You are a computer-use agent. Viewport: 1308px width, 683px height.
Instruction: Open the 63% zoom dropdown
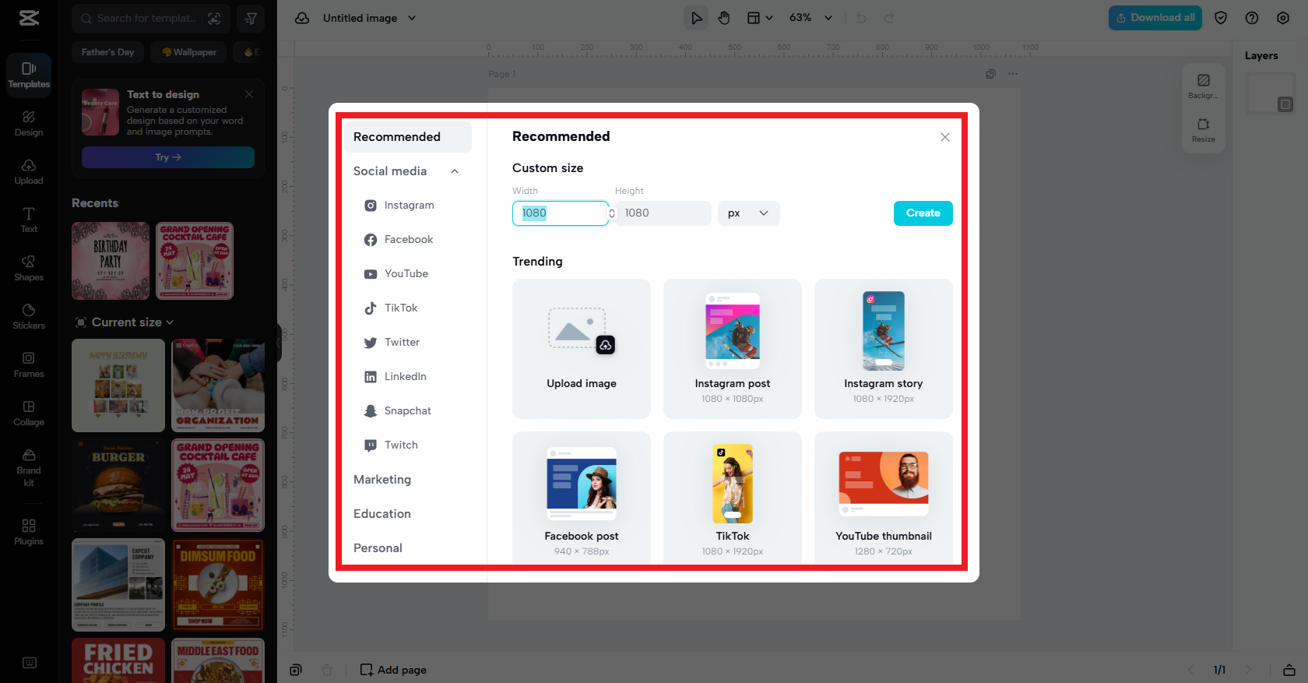(x=811, y=18)
